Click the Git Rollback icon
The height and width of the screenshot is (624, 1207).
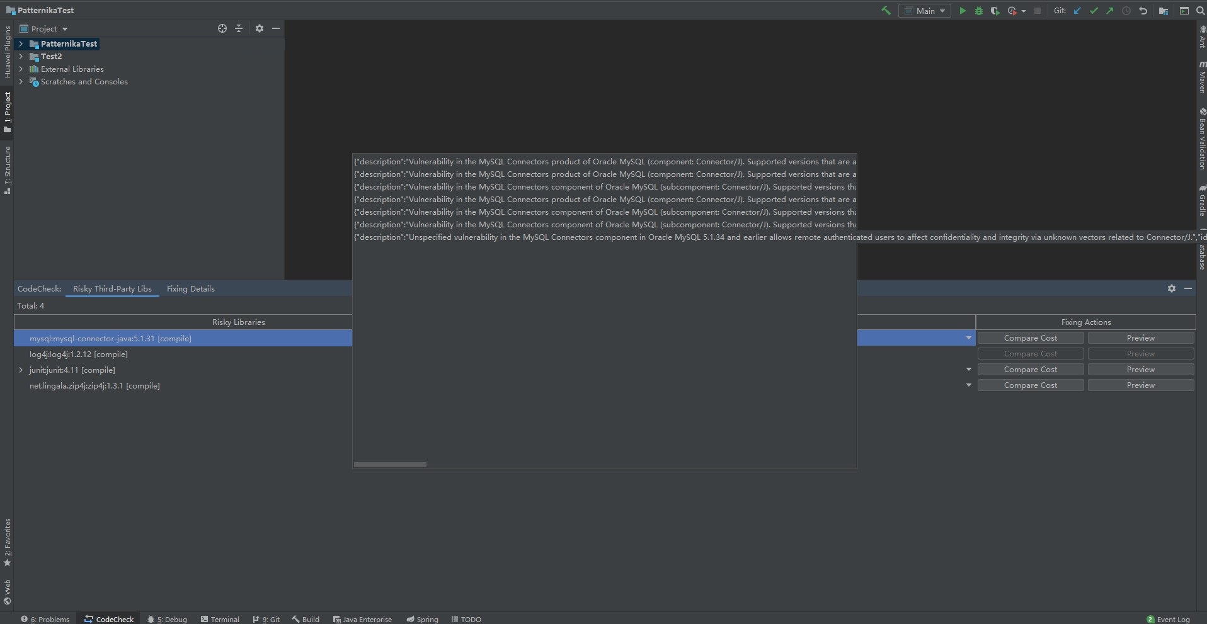pyautogui.click(x=1143, y=11)
